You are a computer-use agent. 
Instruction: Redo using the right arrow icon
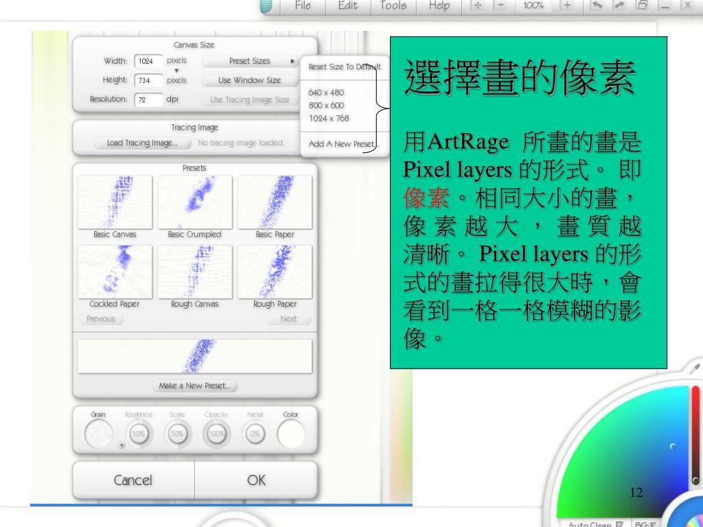pyautogui.click(x=621, y=5)
